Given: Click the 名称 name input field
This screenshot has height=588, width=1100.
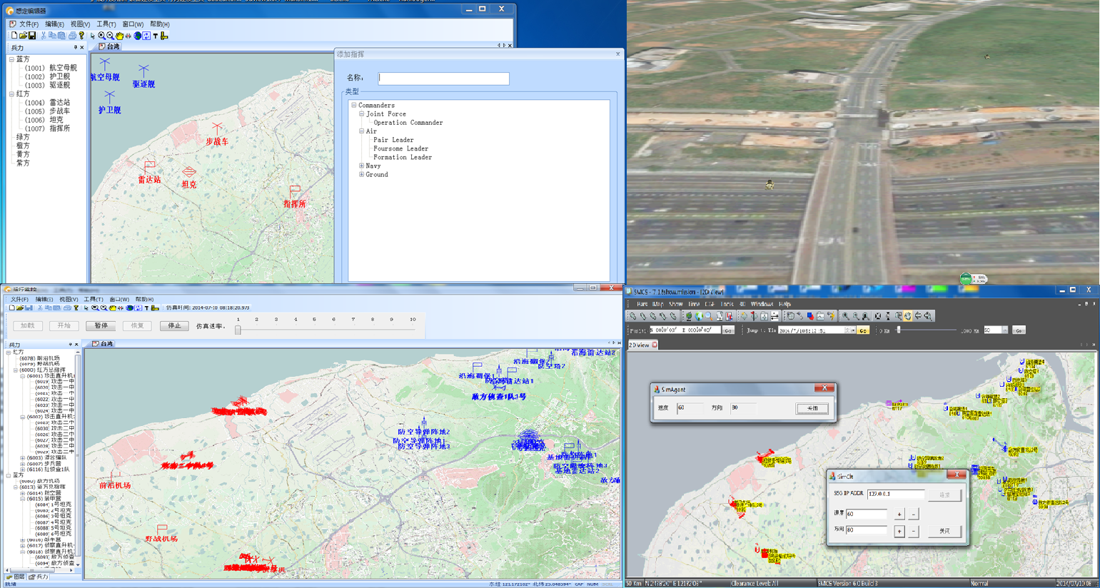Looking at the screenshot, I should pos(443,78).
